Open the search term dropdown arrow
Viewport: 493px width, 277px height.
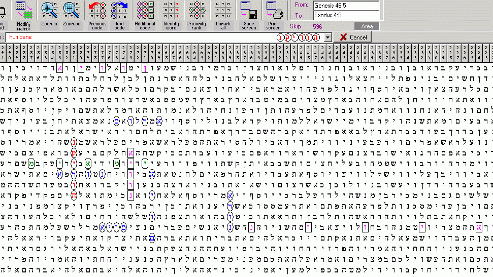click(x=327, y=37)
